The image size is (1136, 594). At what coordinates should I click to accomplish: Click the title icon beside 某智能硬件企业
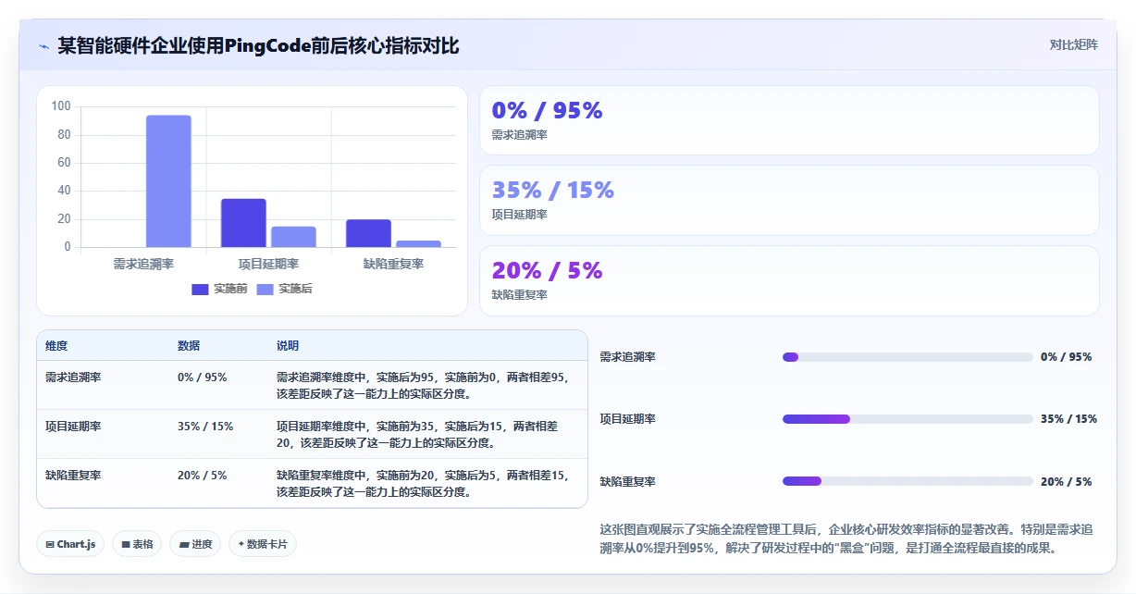point(43,46)
